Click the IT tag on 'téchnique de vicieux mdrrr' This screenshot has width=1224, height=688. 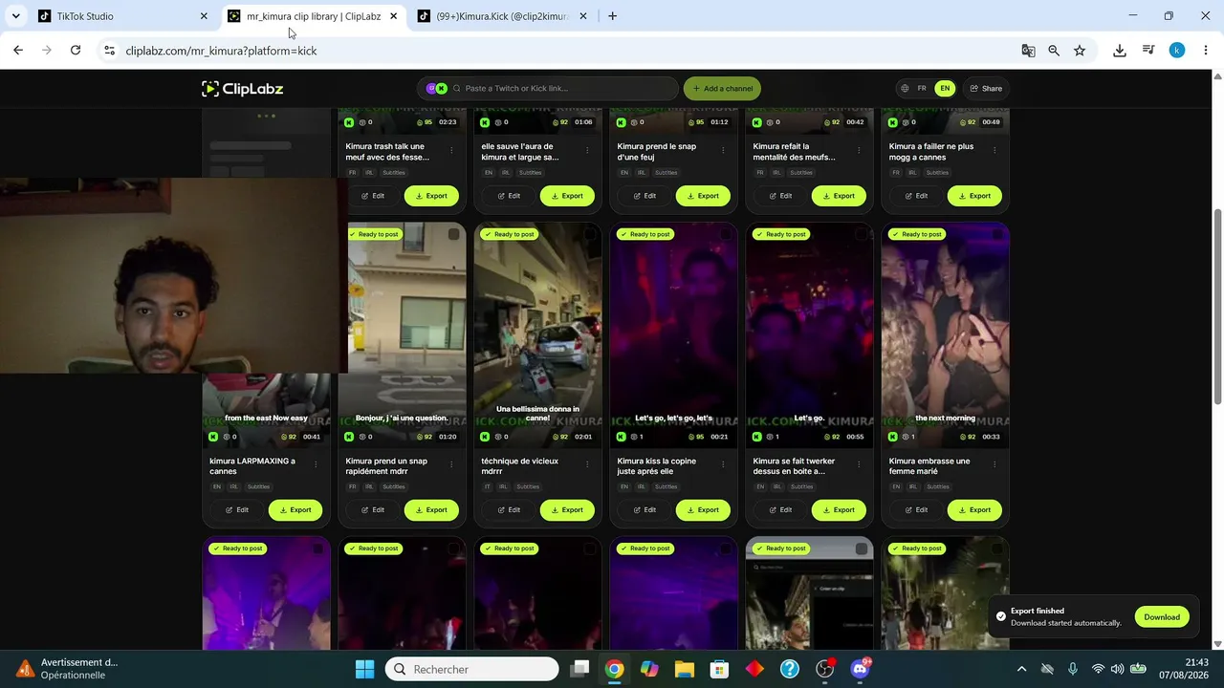(x=487, y=487)
